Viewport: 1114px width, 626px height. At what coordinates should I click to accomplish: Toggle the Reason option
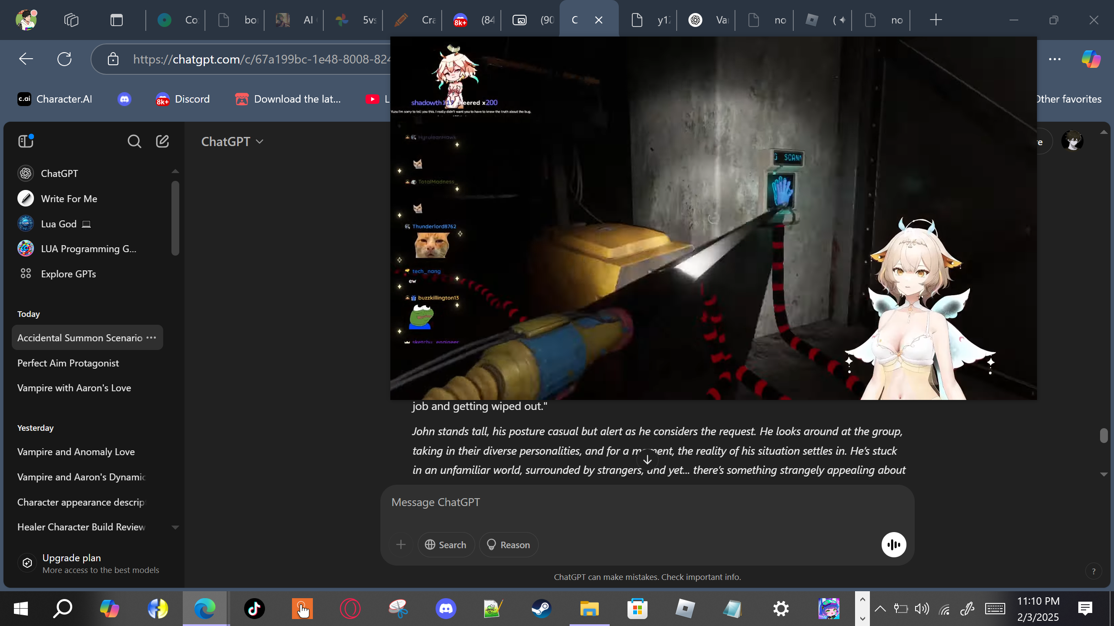click(x=508, y=545)
